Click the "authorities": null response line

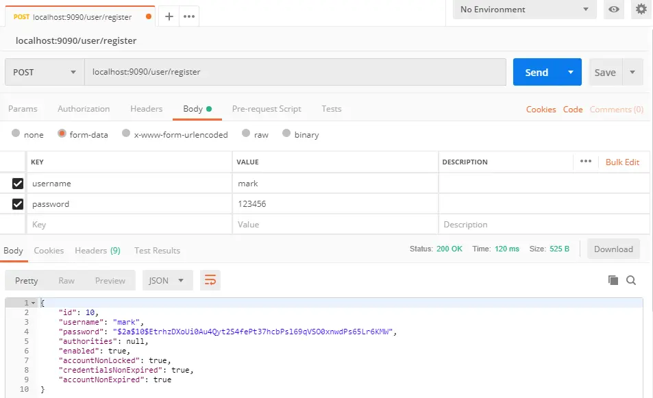coord(103,341)
